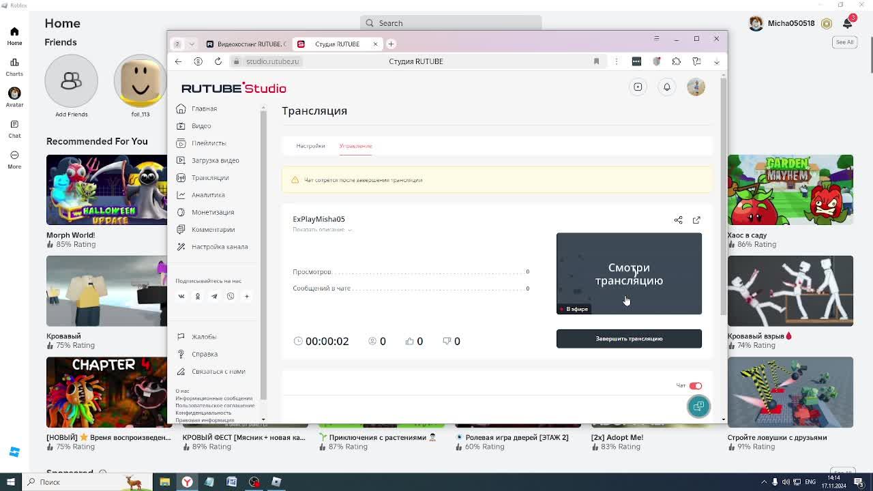Open the Morph World! game thumbnail

[x=106, y=190]
